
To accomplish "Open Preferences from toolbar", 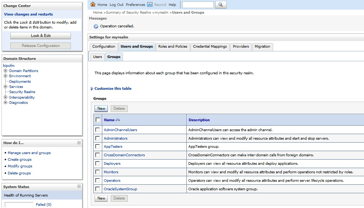I will click(135, 5).
